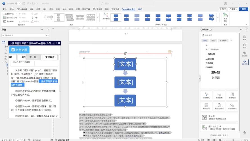Close the 小黑课堂 overlay window
Viewport: 250px width, 141px height.
[x=59, y=43]
